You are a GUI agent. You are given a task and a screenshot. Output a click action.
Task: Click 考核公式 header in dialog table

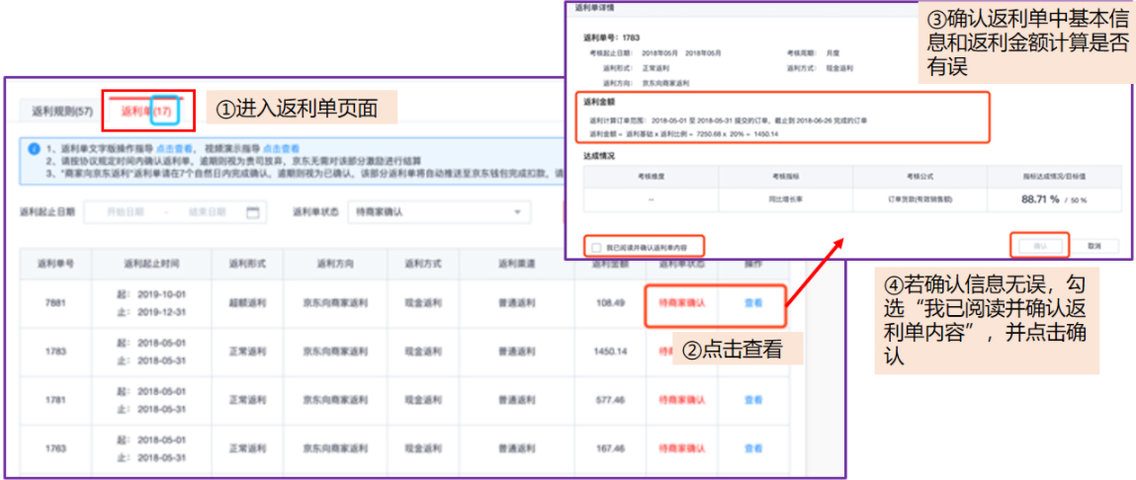point(920,176)
